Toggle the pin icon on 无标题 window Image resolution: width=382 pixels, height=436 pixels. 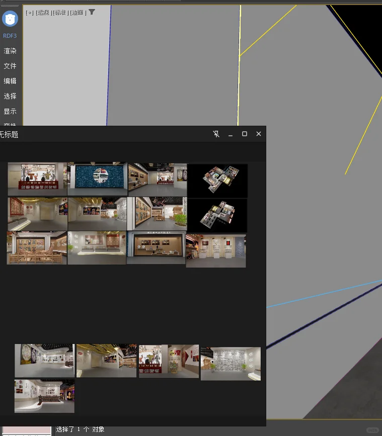tap(216, 134)
